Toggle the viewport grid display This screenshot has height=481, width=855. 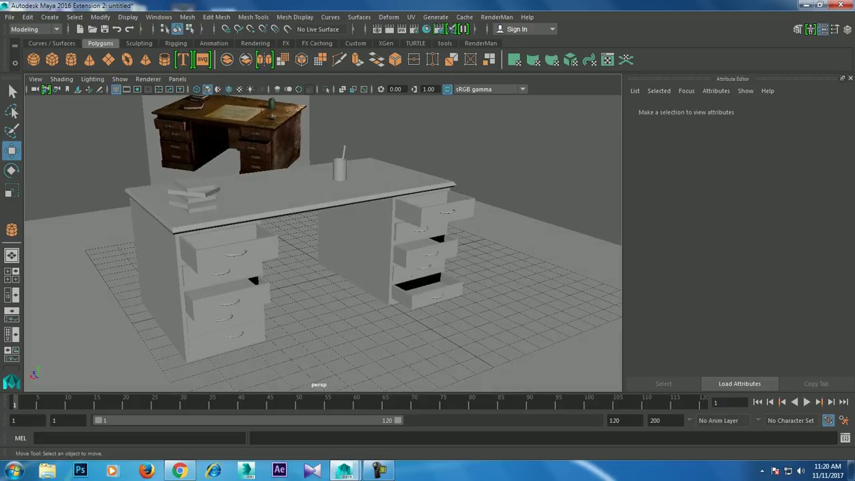(x=116, y=90)
